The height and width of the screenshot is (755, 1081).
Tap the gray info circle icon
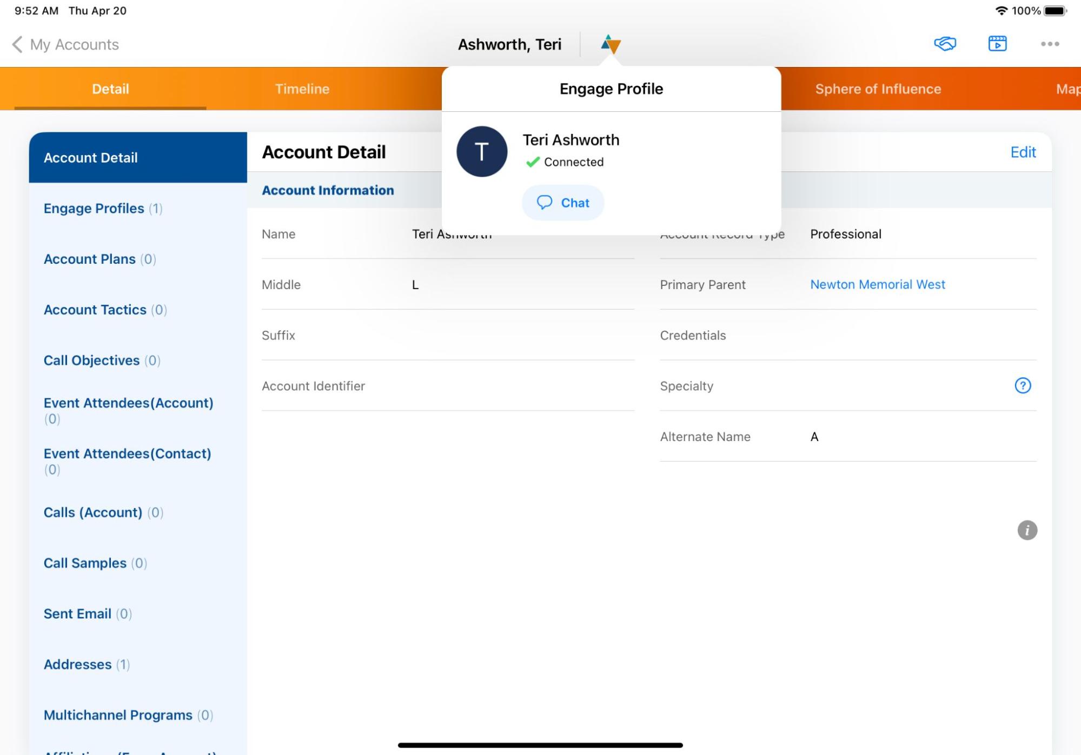(1027, 530)
